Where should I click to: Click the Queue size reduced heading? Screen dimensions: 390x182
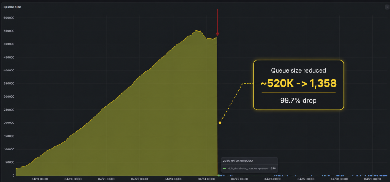click(299, 71)
